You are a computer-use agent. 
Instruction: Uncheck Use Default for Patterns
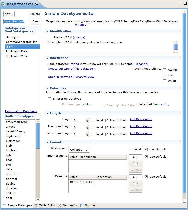point(146,177)
